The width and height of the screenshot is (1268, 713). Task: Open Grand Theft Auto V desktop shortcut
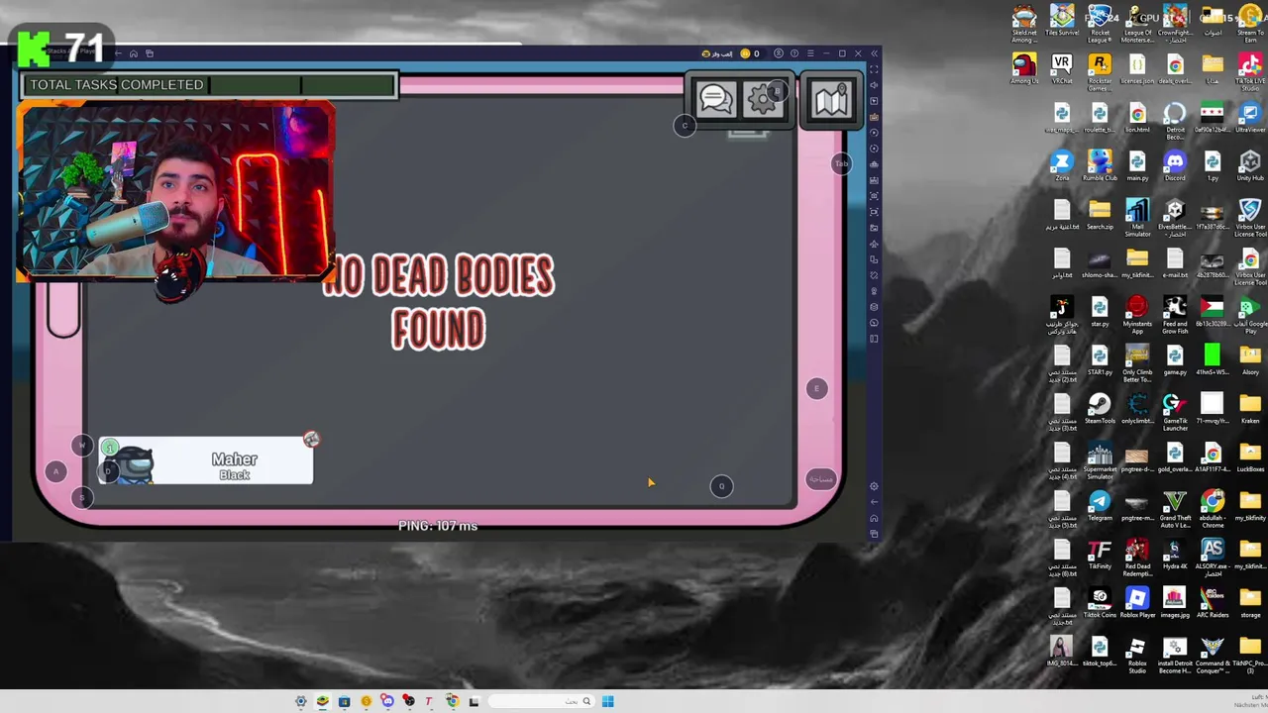1175,509
